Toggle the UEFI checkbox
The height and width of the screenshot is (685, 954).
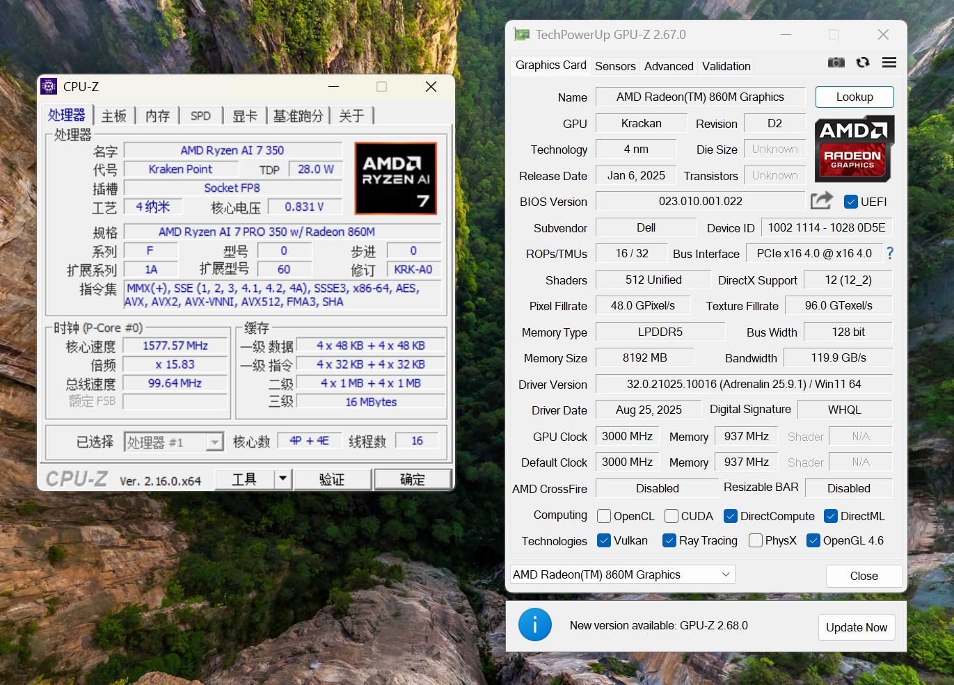[850, 202]
